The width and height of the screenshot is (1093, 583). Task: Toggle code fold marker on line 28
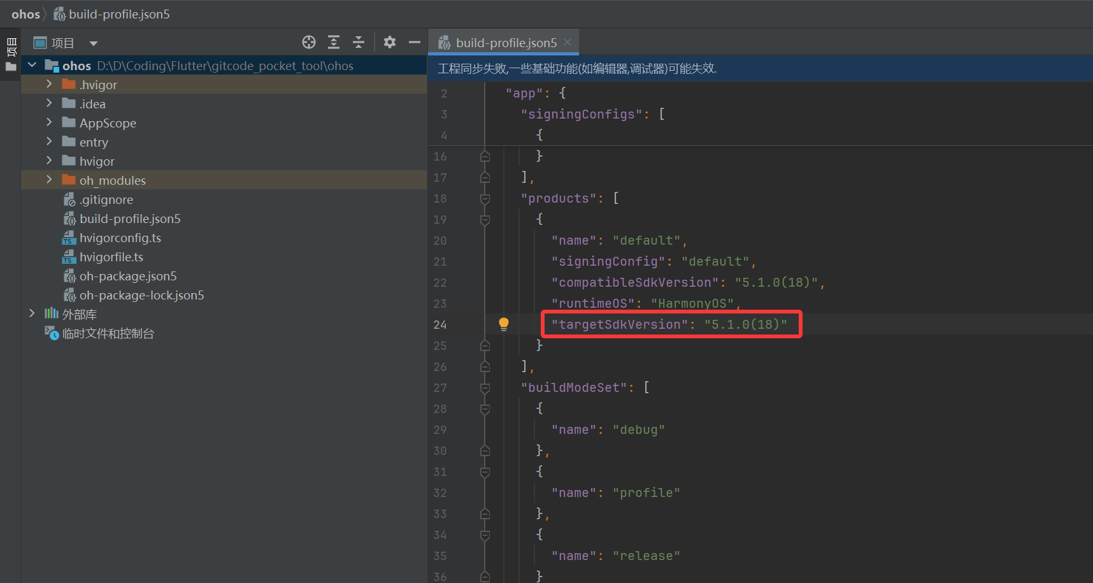click(x=485, y=408)
